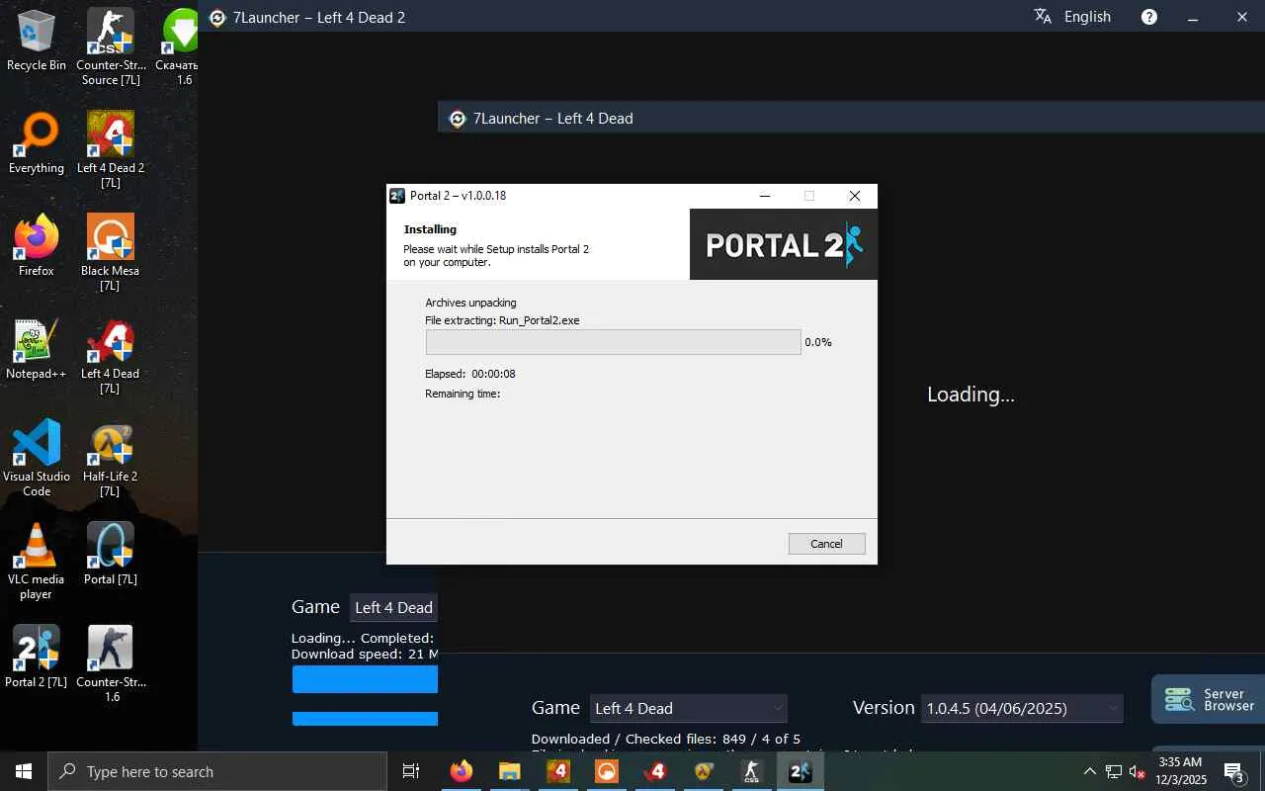Minimize the Portal 2 setup window
This screenshot has height=791, width=1265.
point(764,196)
